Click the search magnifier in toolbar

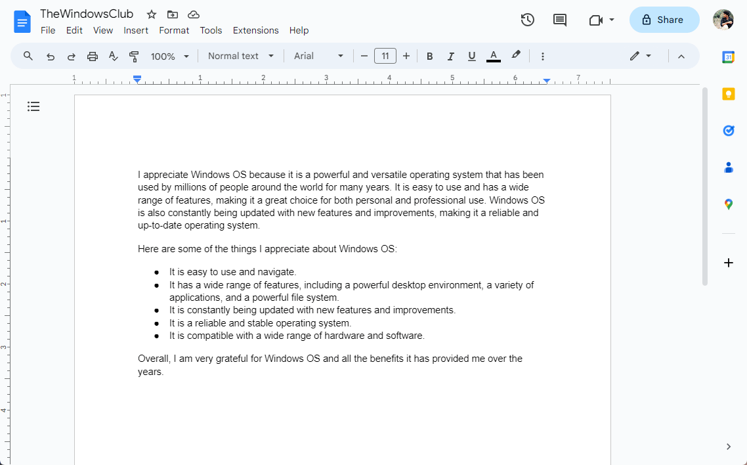coord(28,56)
